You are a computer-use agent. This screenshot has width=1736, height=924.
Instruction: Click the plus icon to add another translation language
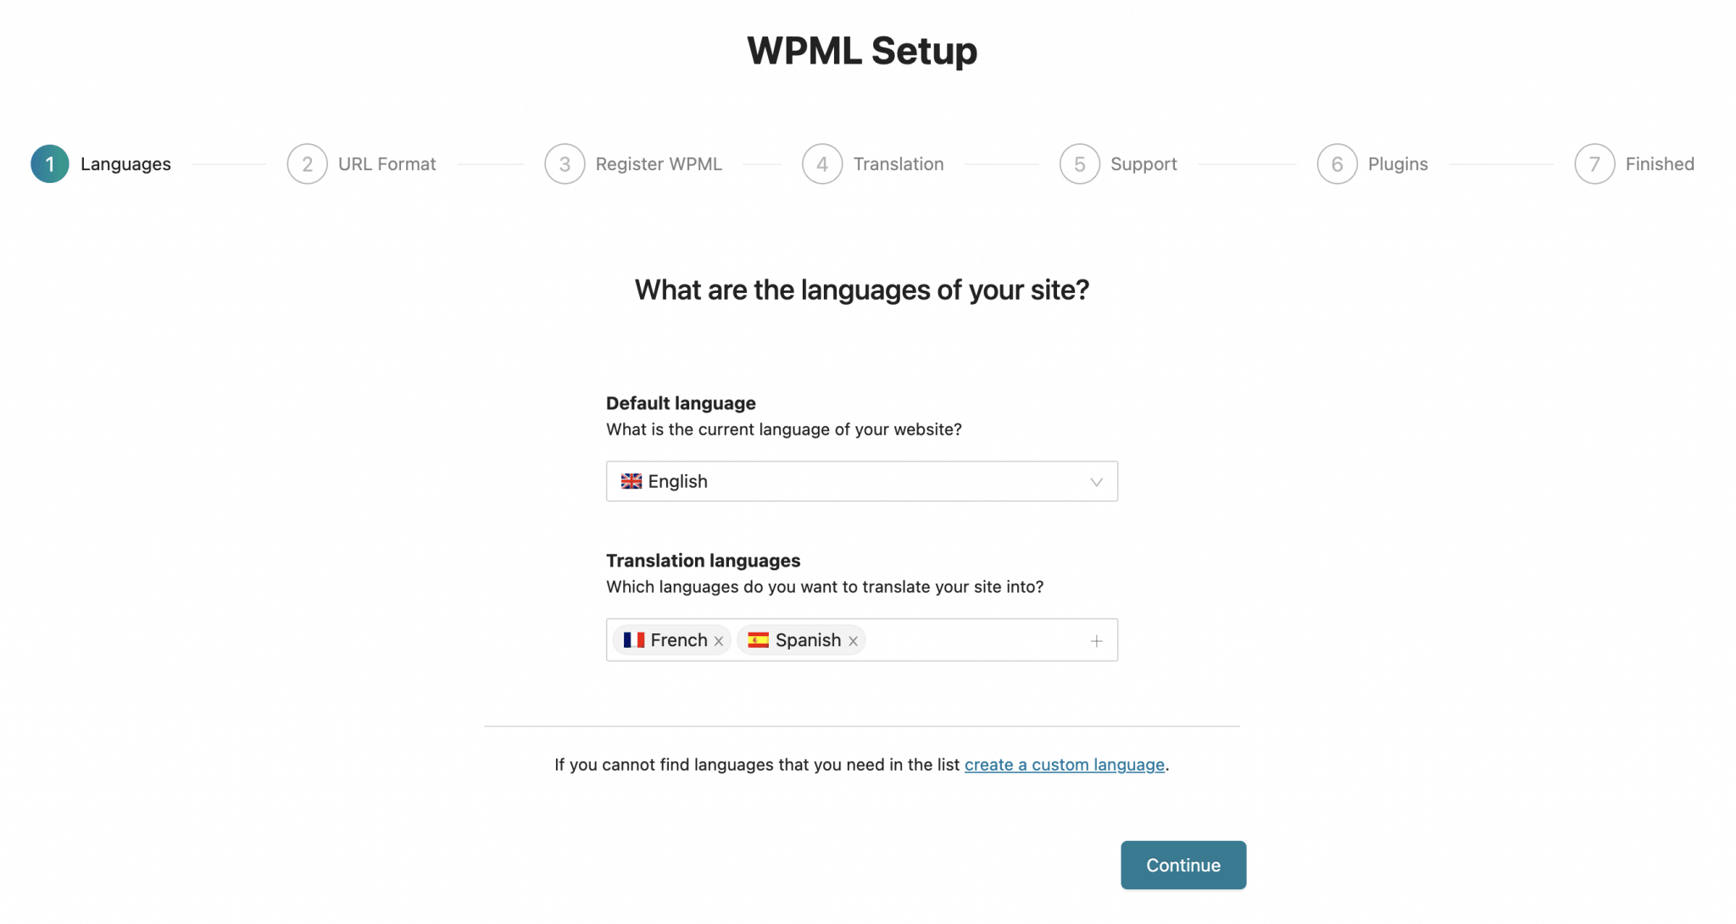tap(1095, 639)
